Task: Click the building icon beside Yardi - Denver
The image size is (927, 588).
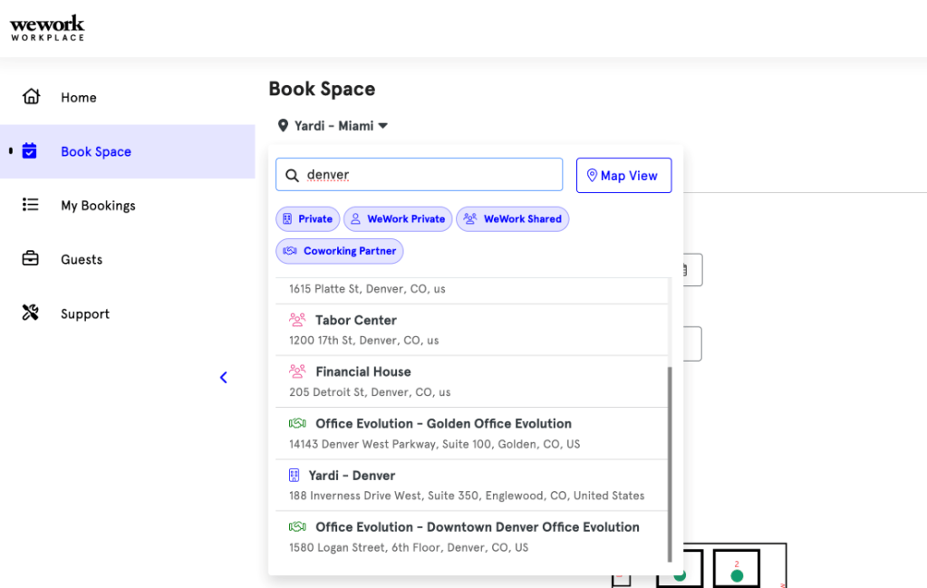Action: (294, 475)
